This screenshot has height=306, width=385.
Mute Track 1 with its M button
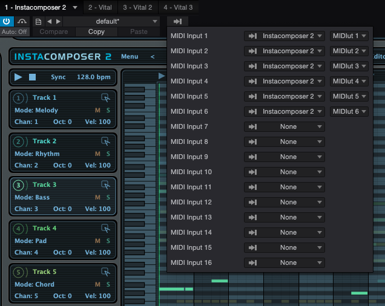(97, 111)
